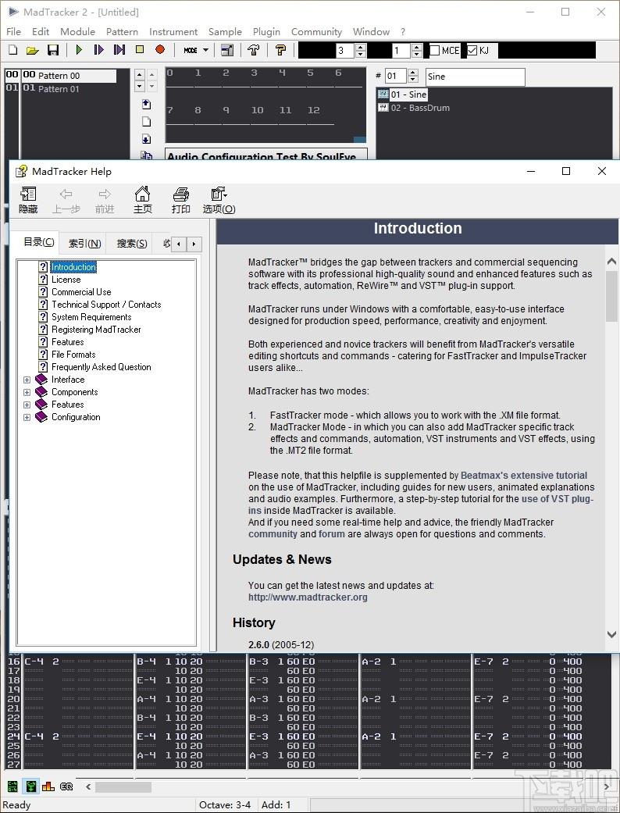Click the mixer panel icon in toolbar
Screen dimensions: 620x813
coord(227,50)
